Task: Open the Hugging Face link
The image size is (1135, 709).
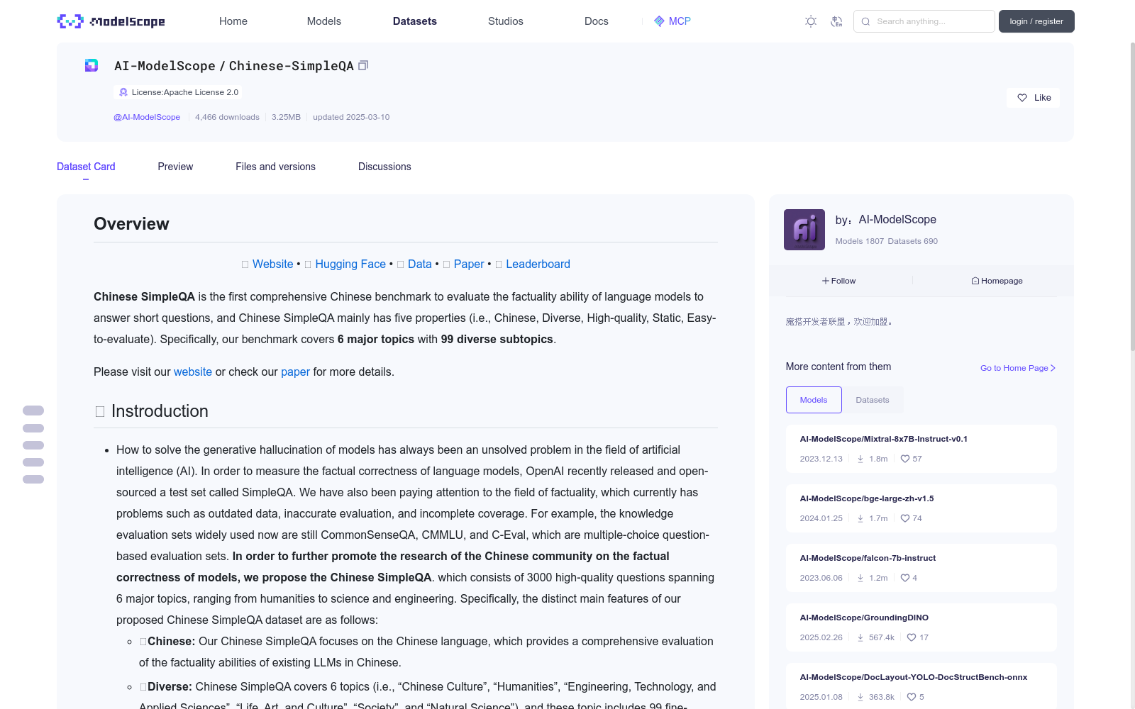Action: click(x=350, y=264)
